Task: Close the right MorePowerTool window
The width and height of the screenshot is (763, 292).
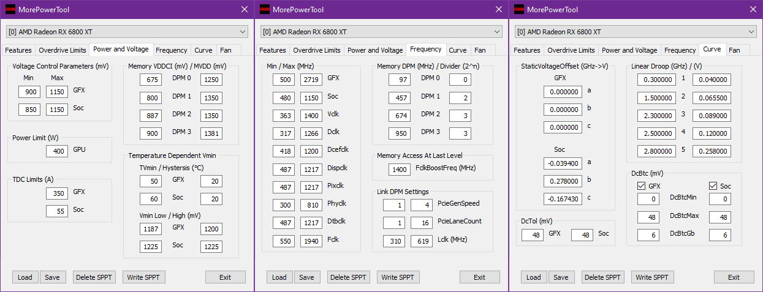Action: coord(753,9)
